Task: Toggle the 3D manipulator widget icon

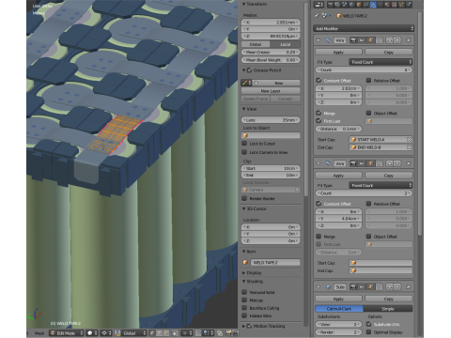Action: (x=117, y=333)
